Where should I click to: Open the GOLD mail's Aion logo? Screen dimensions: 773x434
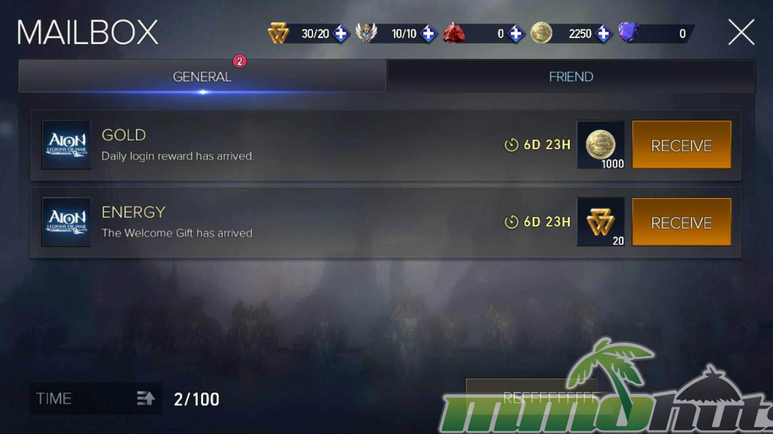pos(66,145)
